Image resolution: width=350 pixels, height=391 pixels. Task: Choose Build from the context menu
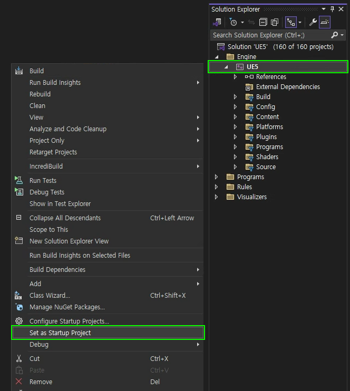[x=36, y=71]
